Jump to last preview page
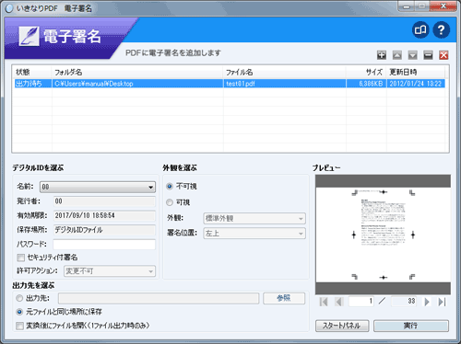Viewport: 461px width, 344px height. (442, 302)
